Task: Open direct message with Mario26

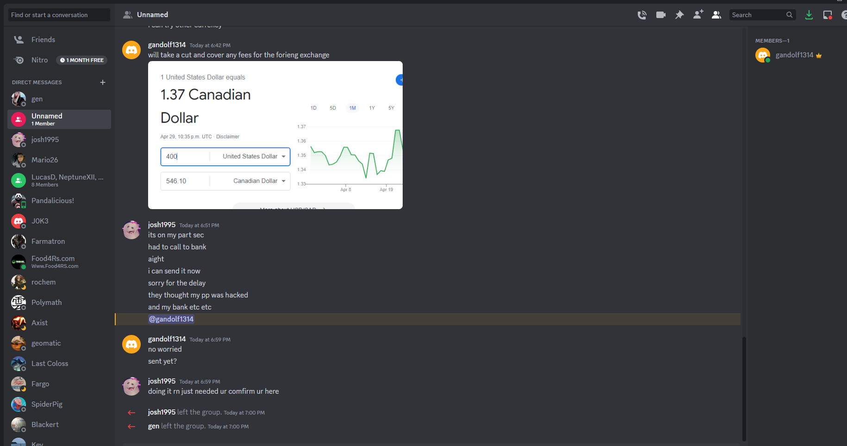Action: pyautogui.click(x=59, y=160)
